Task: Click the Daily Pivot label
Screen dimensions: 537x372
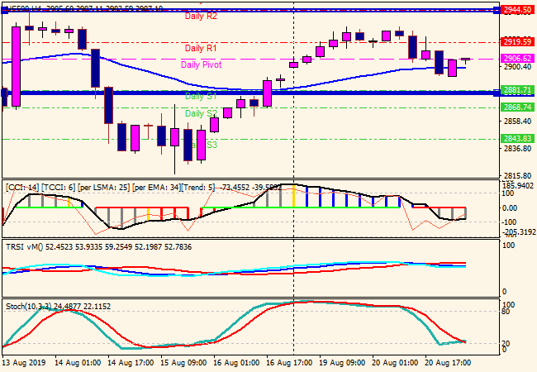Action: click(201, 64)
